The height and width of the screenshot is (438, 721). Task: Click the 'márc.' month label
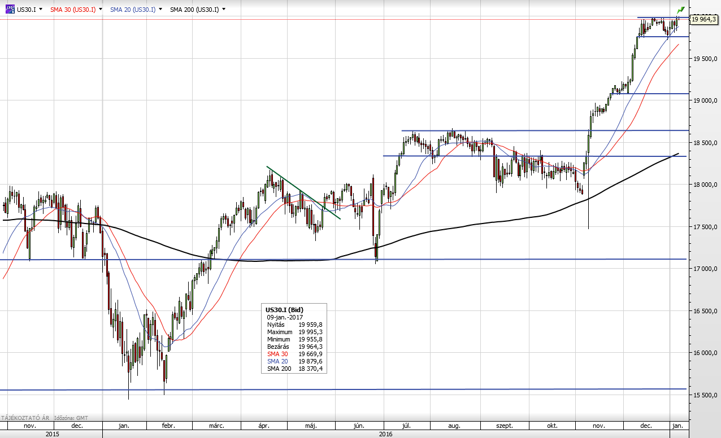pyautogui.click(x=216, y=426)
